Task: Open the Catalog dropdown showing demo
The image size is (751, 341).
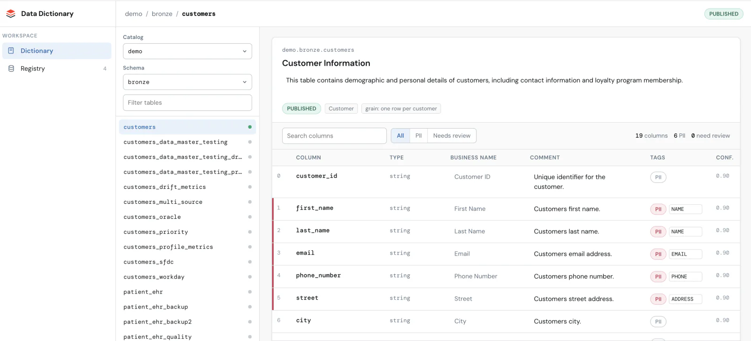Action: [x=187, y=51]
